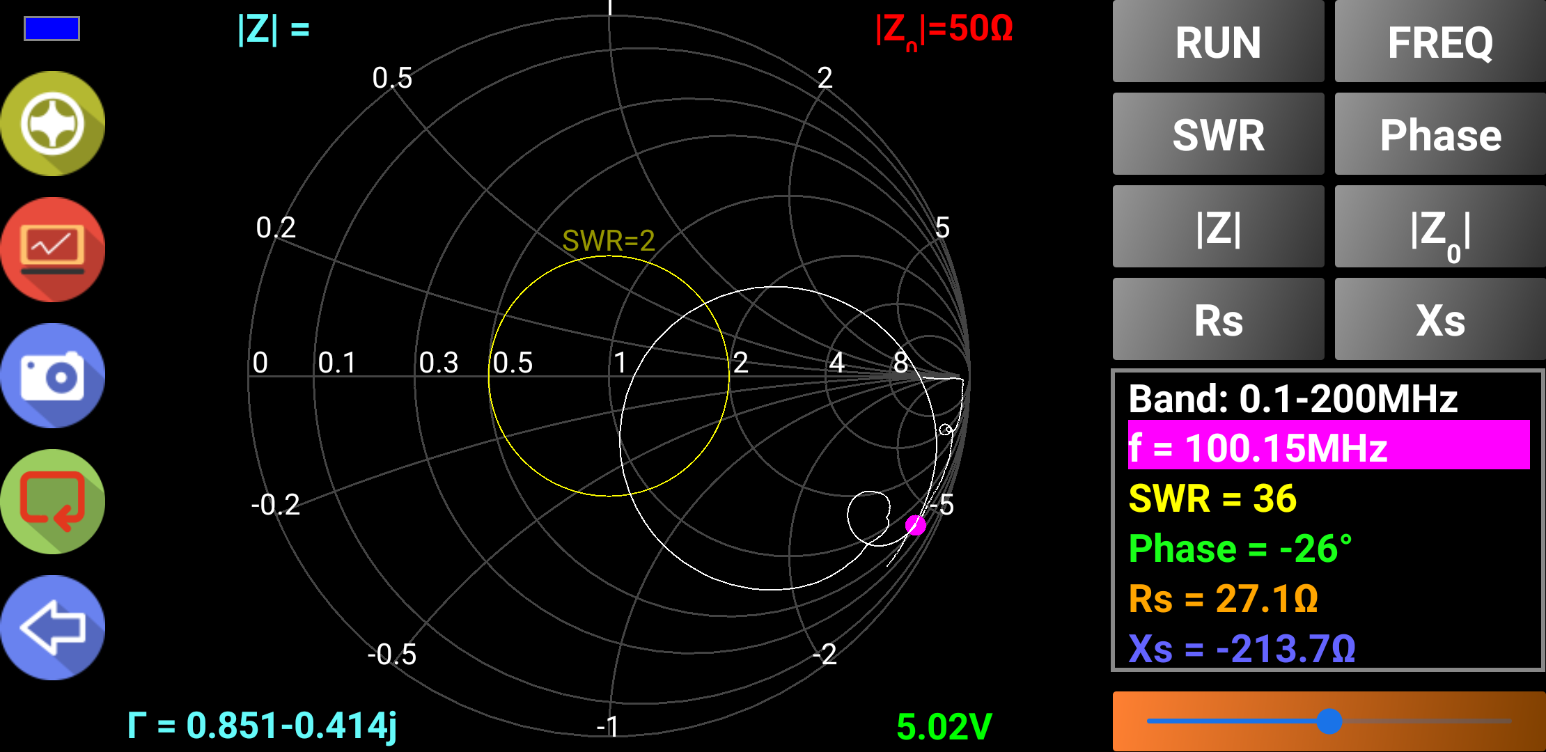
Task: Tap the yellow Smith chart icon
Action: point(52,123)
